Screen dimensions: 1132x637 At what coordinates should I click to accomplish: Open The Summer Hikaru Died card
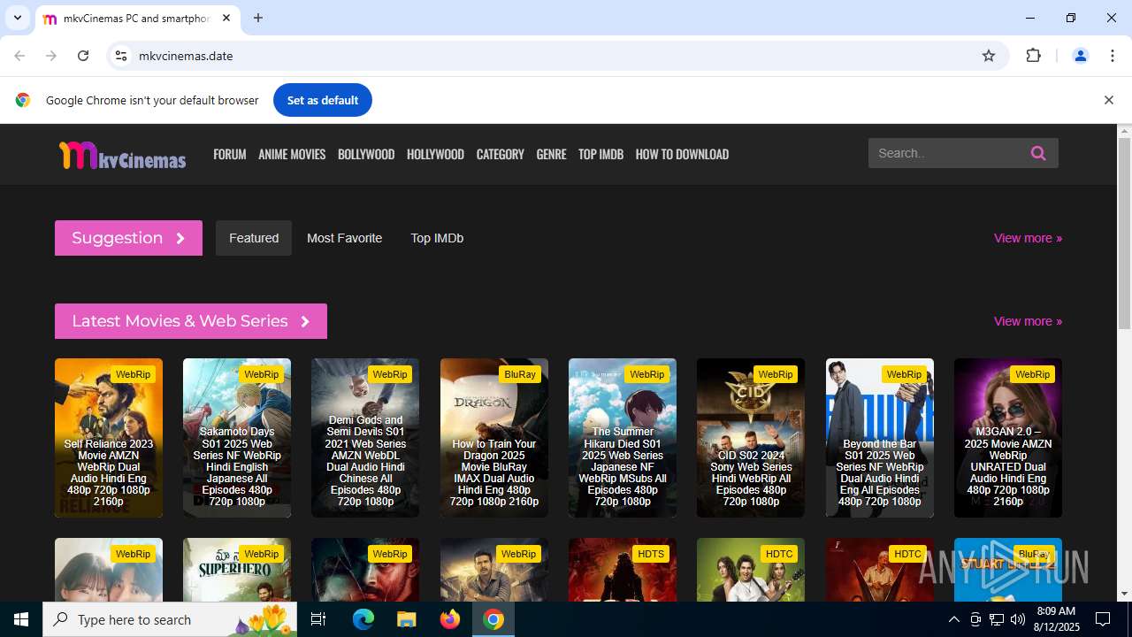click(623, 438)
